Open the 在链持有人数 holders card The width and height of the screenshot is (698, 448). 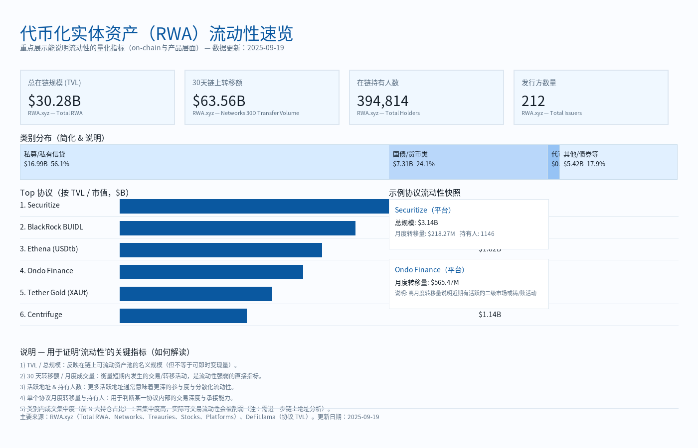click(426, 97)
